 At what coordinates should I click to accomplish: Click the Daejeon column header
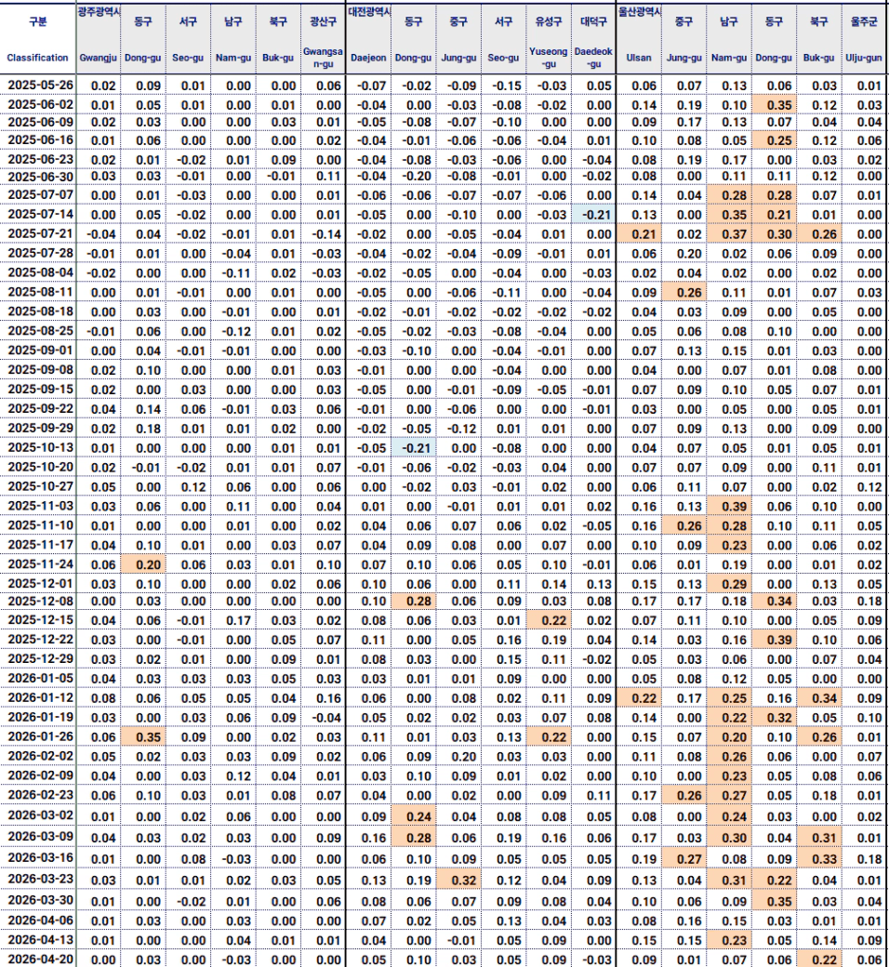coord(368,58)
